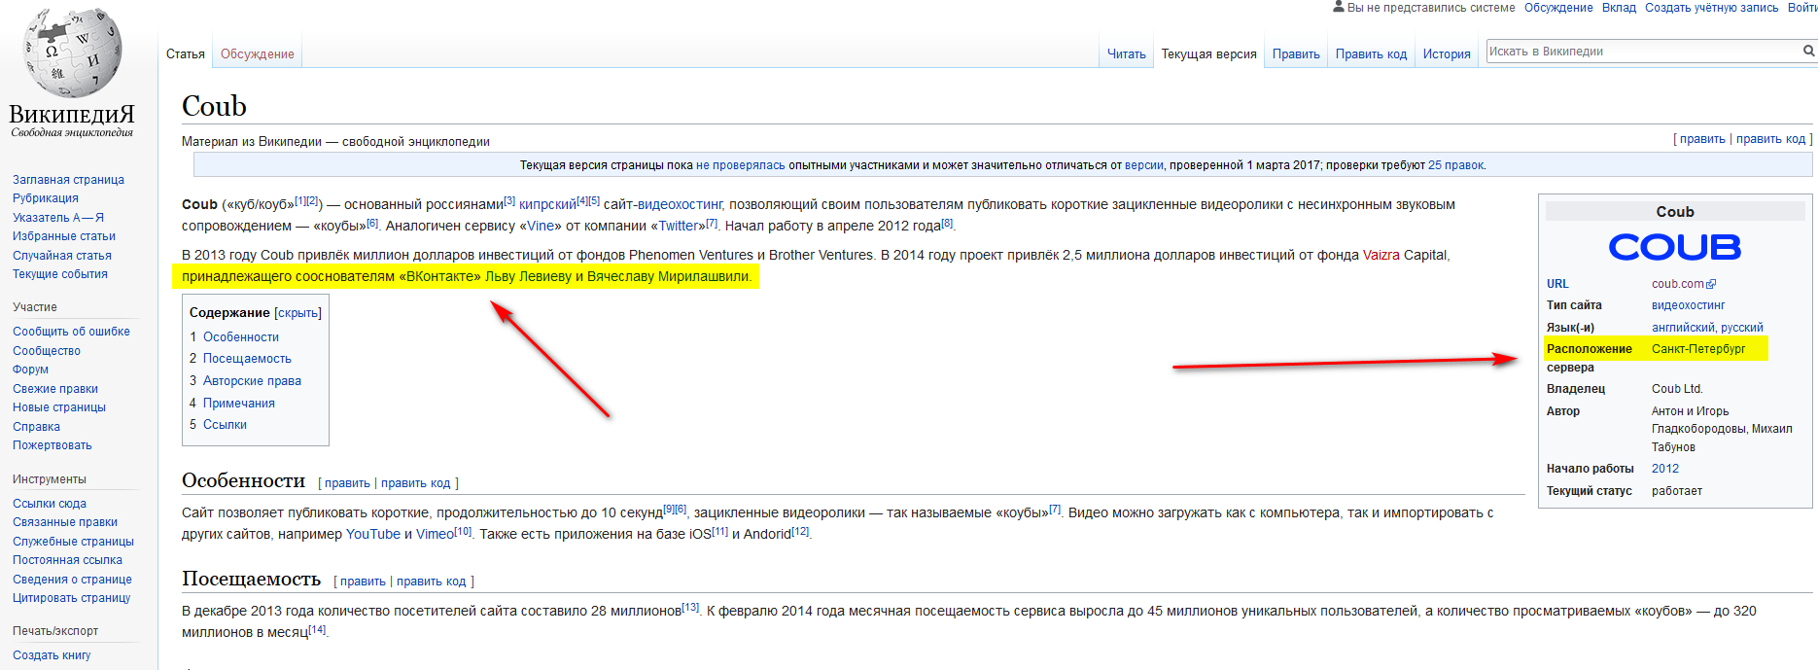The width and height of the screenshot is (1818, 670).
Task: Click не проверялась link in notice
Action: pos(740,165)
